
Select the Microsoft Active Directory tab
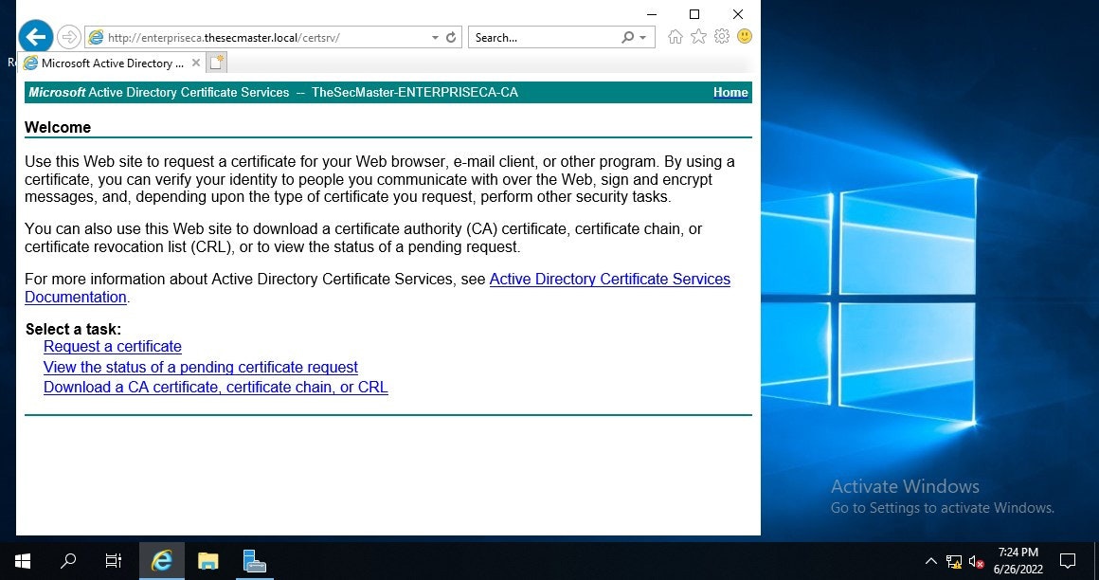112,63
